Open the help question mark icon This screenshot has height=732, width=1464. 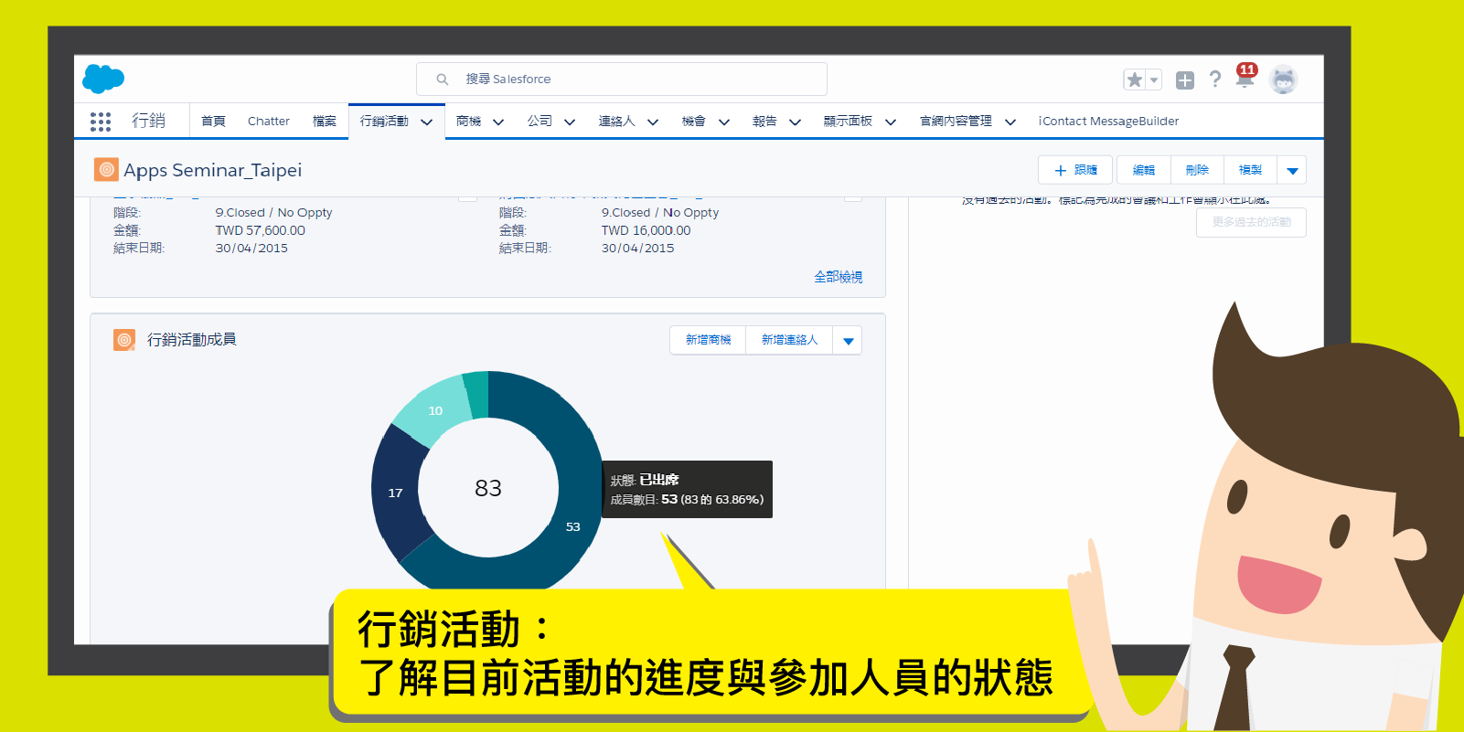[1215, 80]
